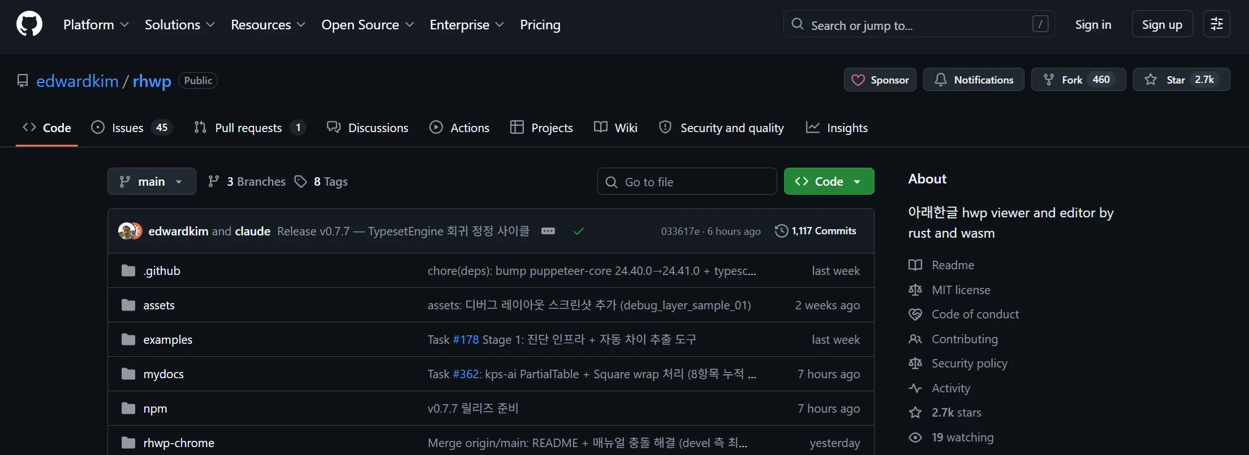Open the rhwp repository link
Image resolution: width=1249 pixels, height=455 pixels.
pos(152,81)
